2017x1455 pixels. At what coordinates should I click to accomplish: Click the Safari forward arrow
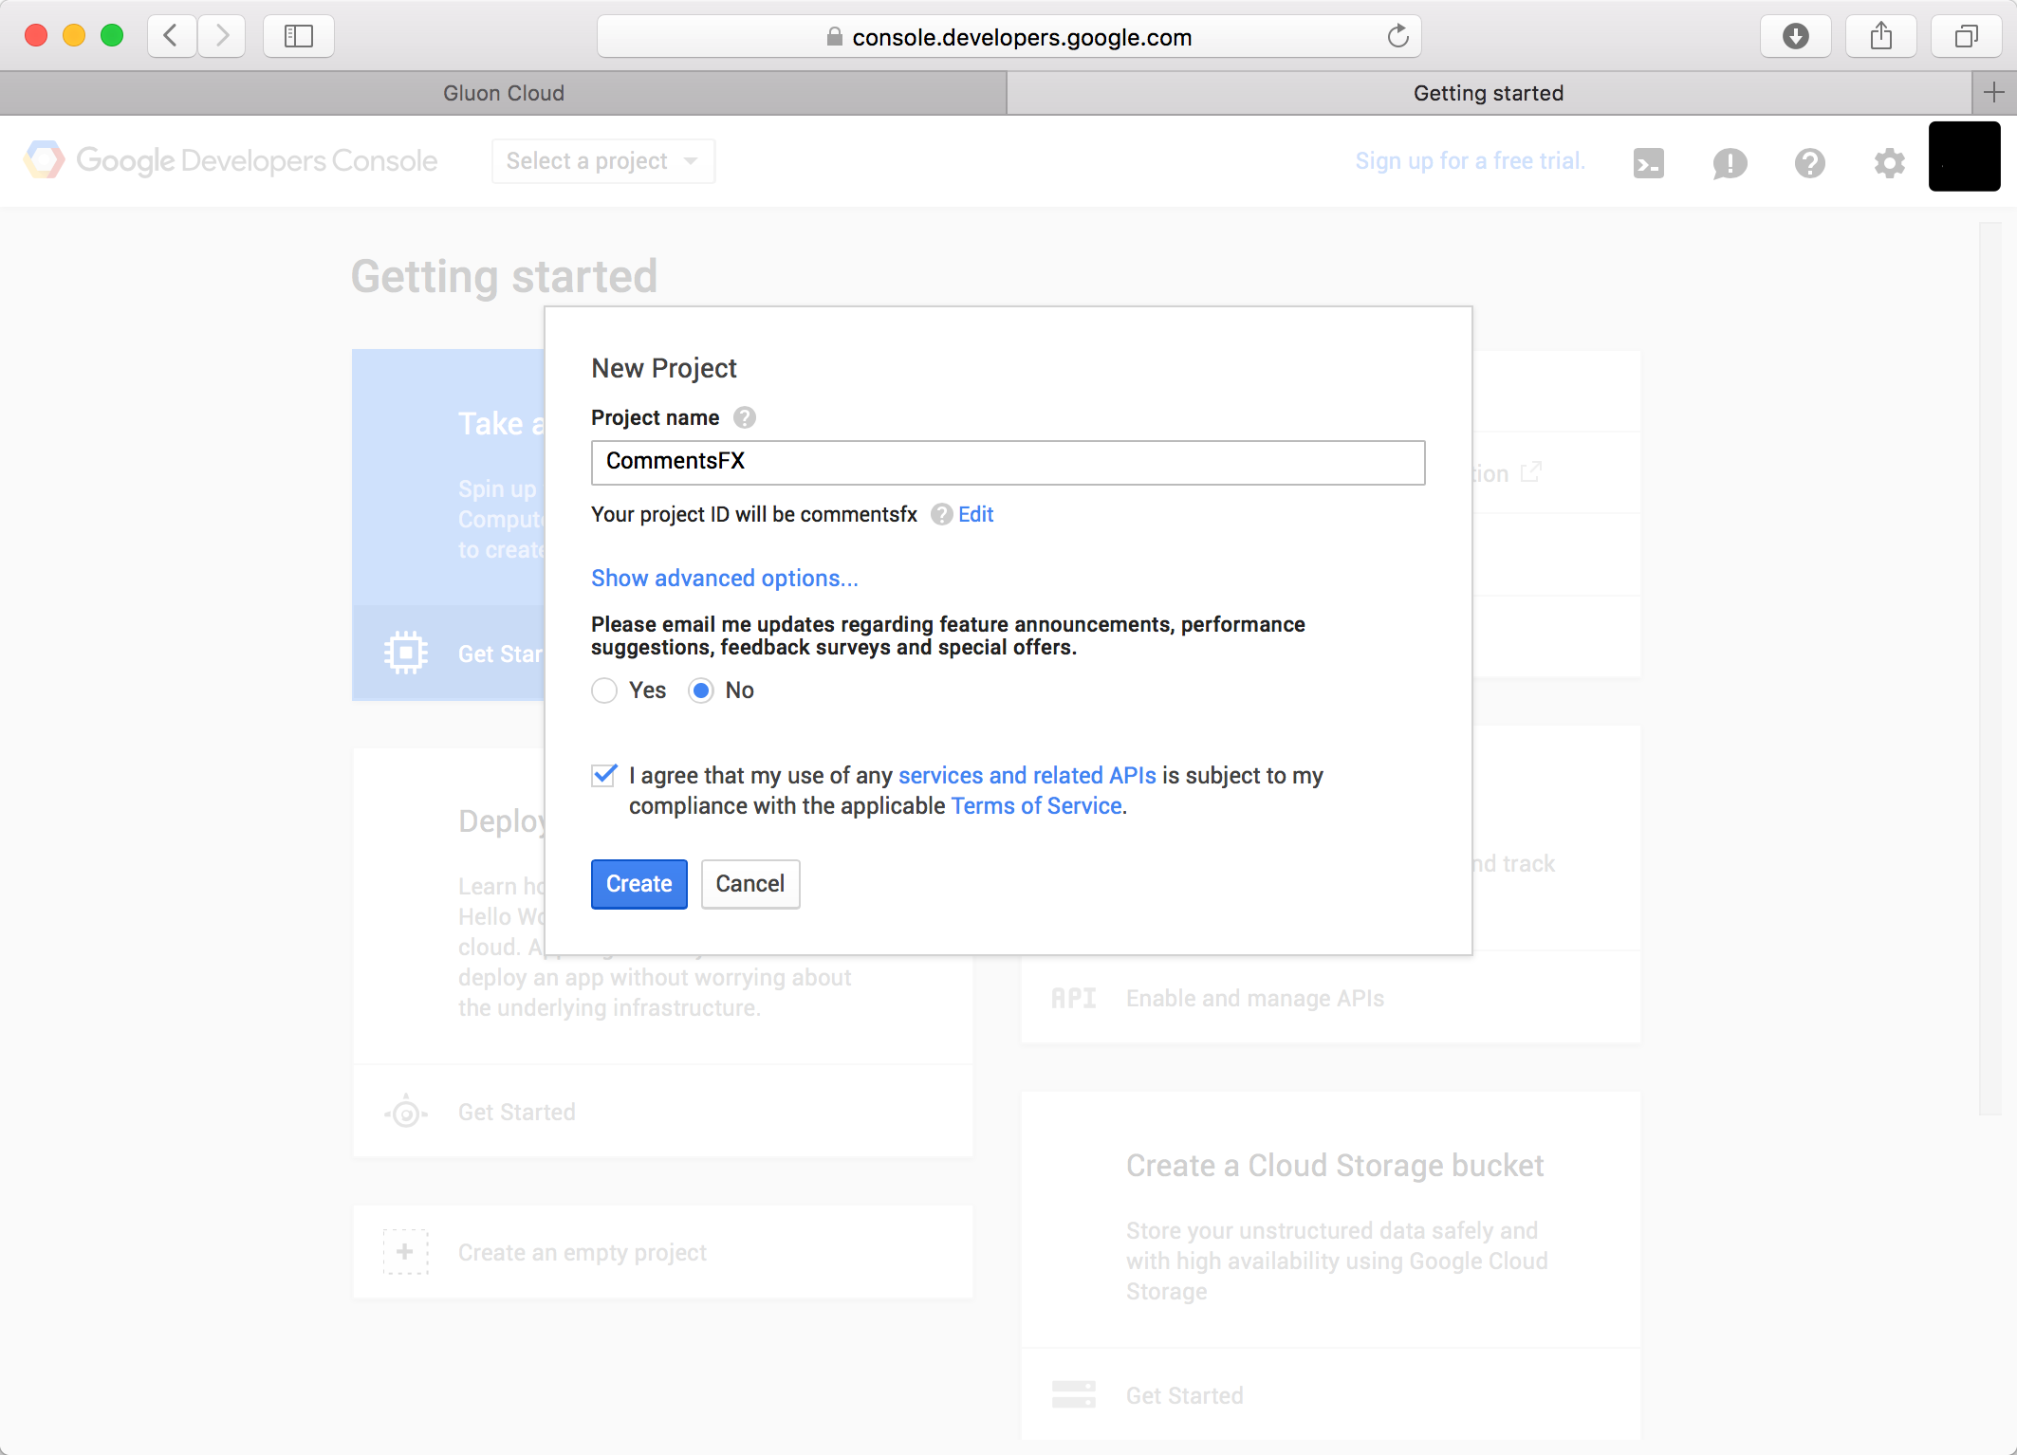(x=221, y=36)
